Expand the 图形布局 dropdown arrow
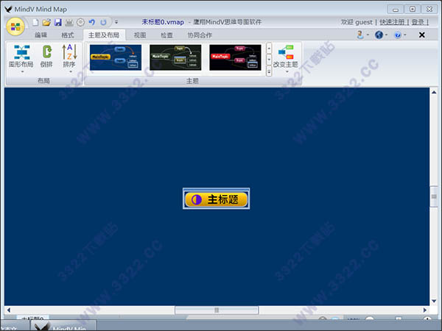Screen dimensions: 442x331 [x=22, y=72]
